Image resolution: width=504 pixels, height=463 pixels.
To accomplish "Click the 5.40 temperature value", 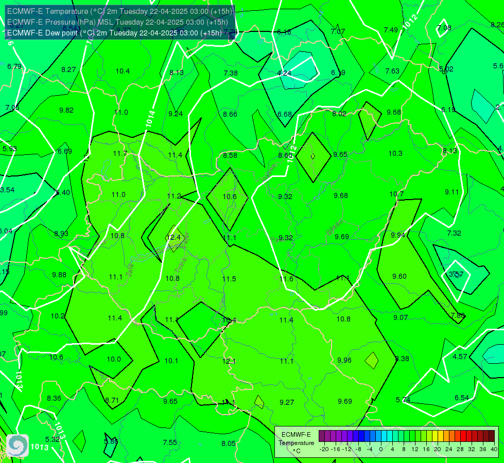I will point(63,193).
